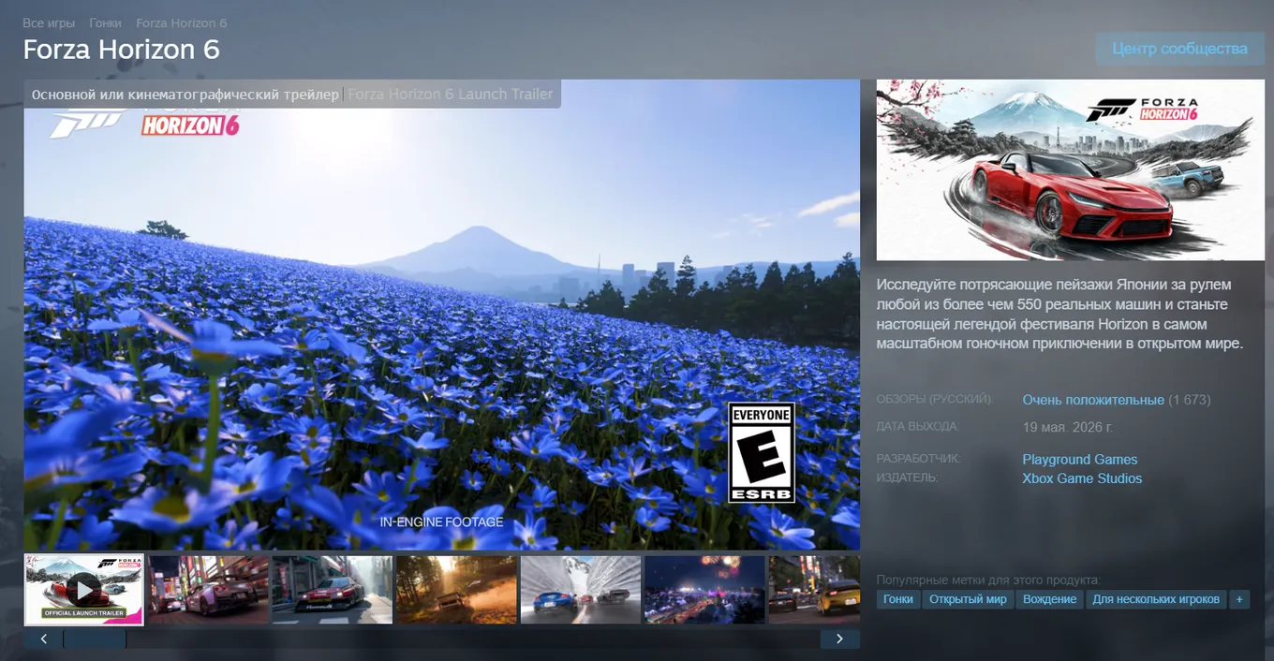Click the '+' add tag button
1274x661 pixels.
pos(1239,599)
